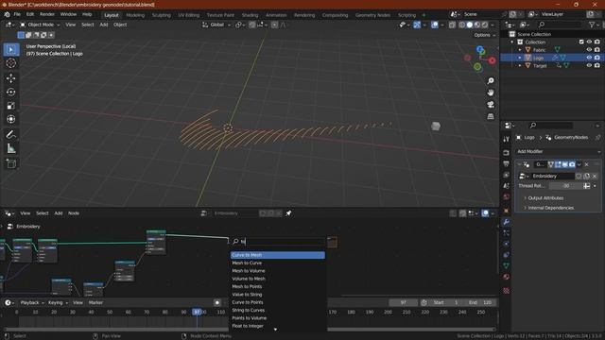Adjust the Thread Rot value field
605x340 pixels.
pos(565,186)
